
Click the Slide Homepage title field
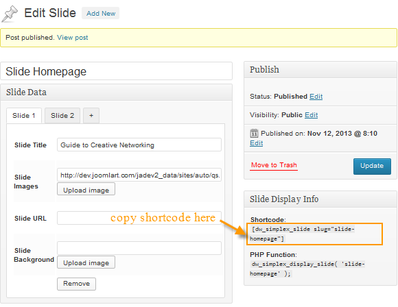[x=116, y=71]
